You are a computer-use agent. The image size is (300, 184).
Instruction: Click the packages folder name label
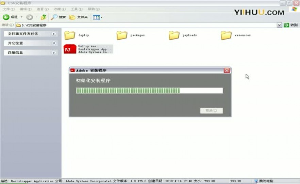click(x=137, y=35)
